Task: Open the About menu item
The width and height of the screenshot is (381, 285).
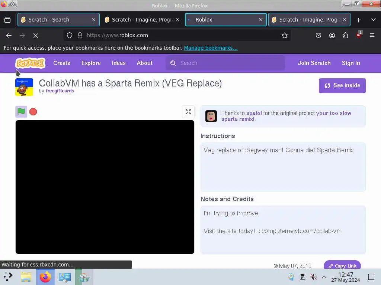Action: pyautogui.click(x=145, y=63)
